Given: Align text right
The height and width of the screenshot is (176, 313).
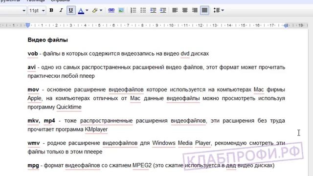Looking at the screenshot, I should coord(195,10).
